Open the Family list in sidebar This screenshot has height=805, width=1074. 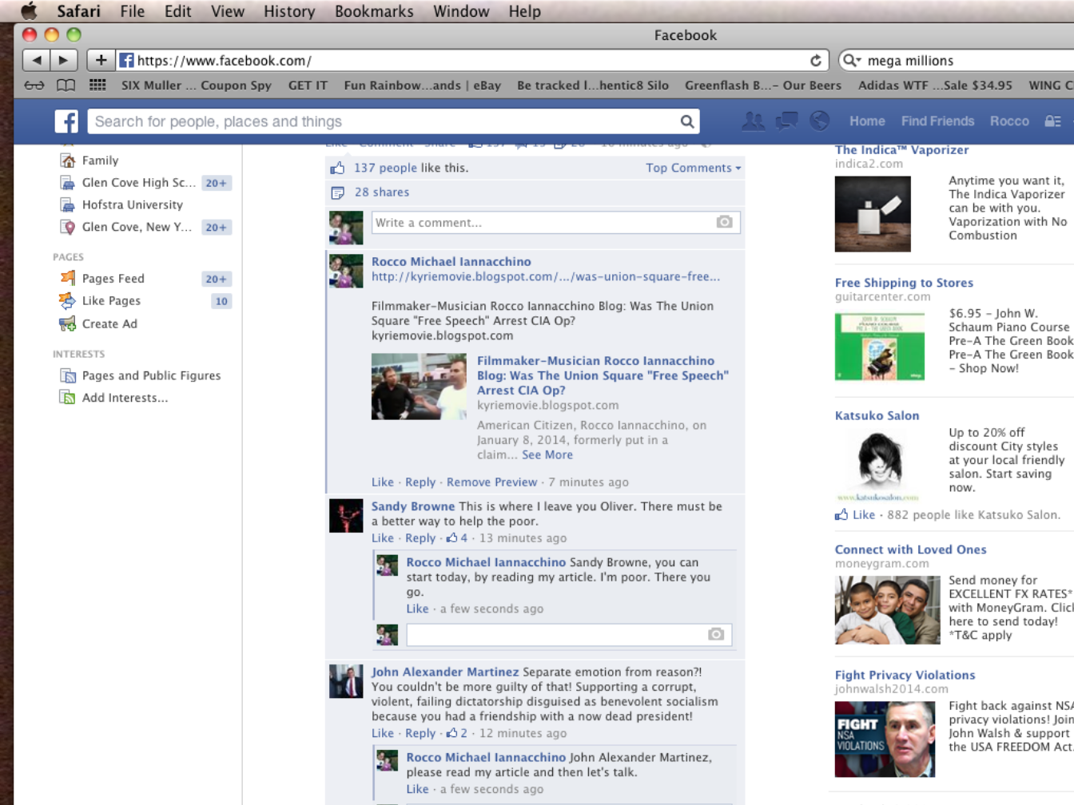100,161
